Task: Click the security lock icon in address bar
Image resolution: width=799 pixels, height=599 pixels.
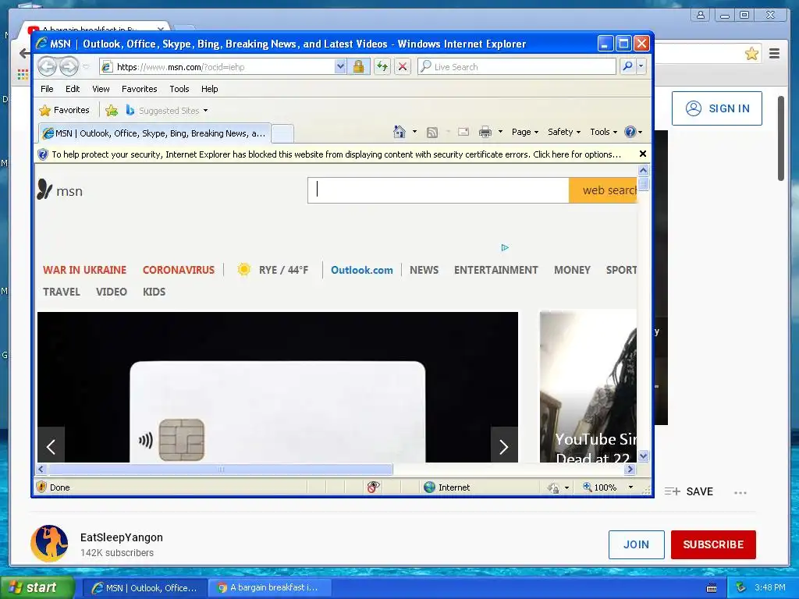Action: (x=359, y=67)
